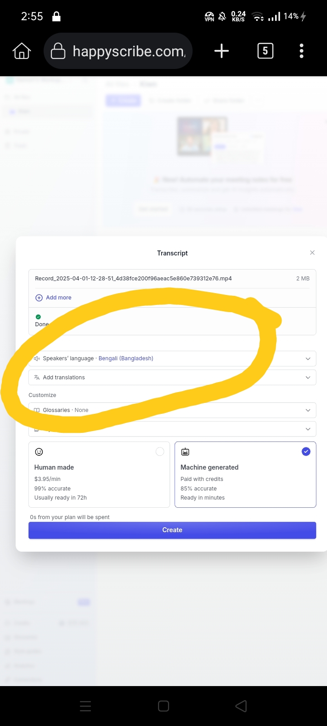327x726 pixels.
Task: Open the browser three-dot overflow menu
Action: click(x=302, y=51)
